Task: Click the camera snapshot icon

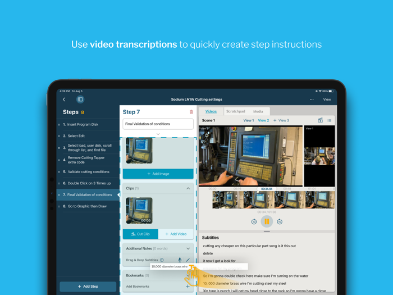Action: tap(321, 120)
